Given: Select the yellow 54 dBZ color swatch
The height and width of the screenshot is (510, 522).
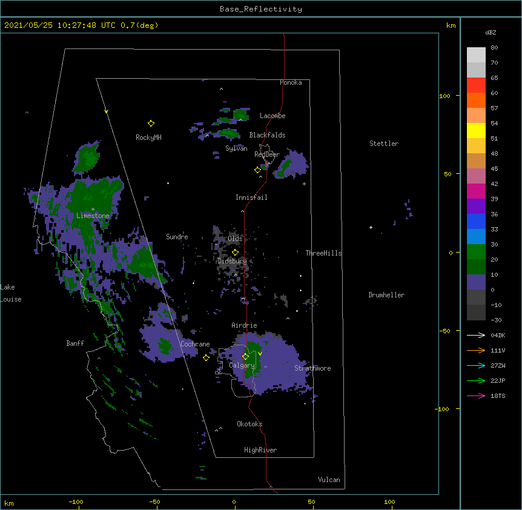Looking at the screenshot, I should [476, 130].
